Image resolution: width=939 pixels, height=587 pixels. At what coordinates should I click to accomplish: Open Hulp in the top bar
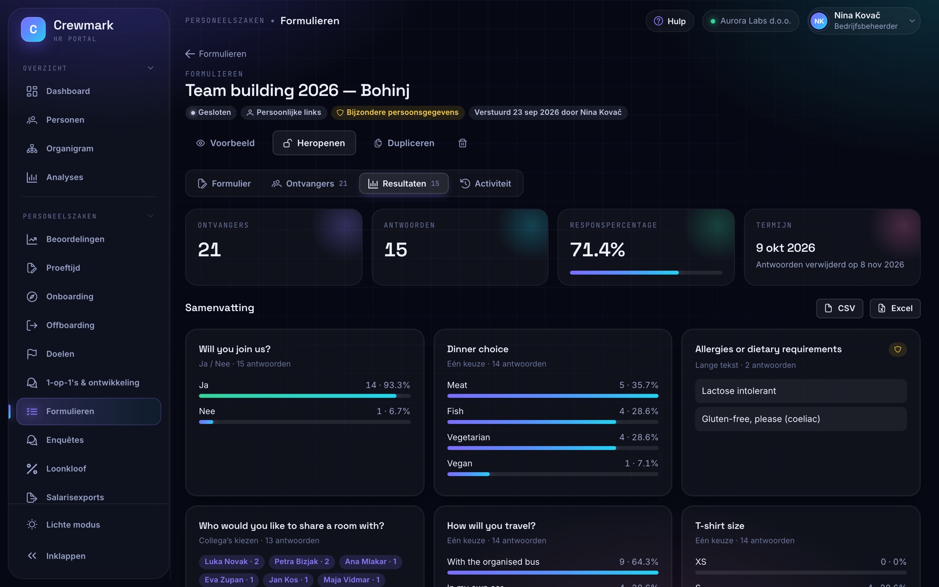click(x=670, y=21)
